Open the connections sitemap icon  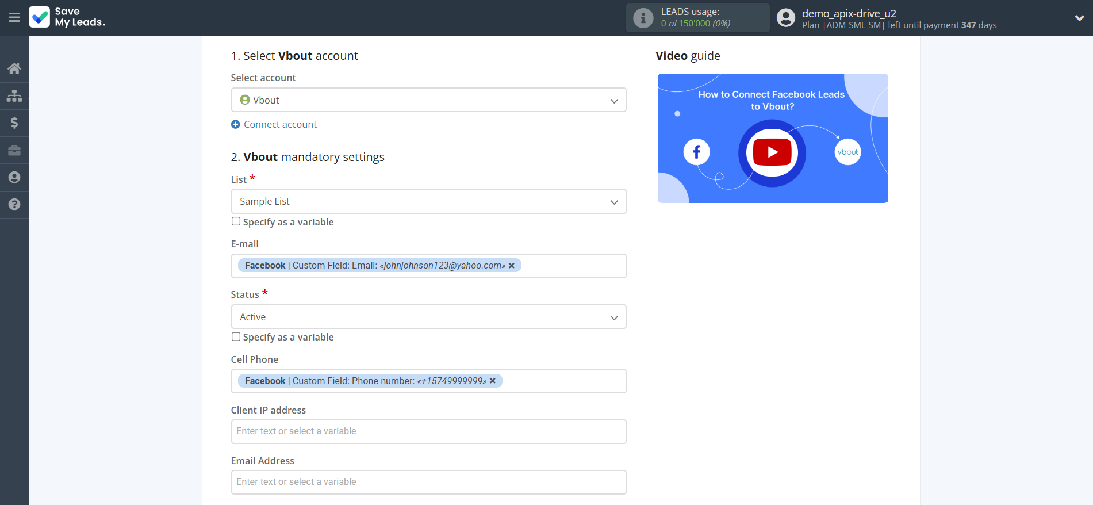[x=14, y=96]
